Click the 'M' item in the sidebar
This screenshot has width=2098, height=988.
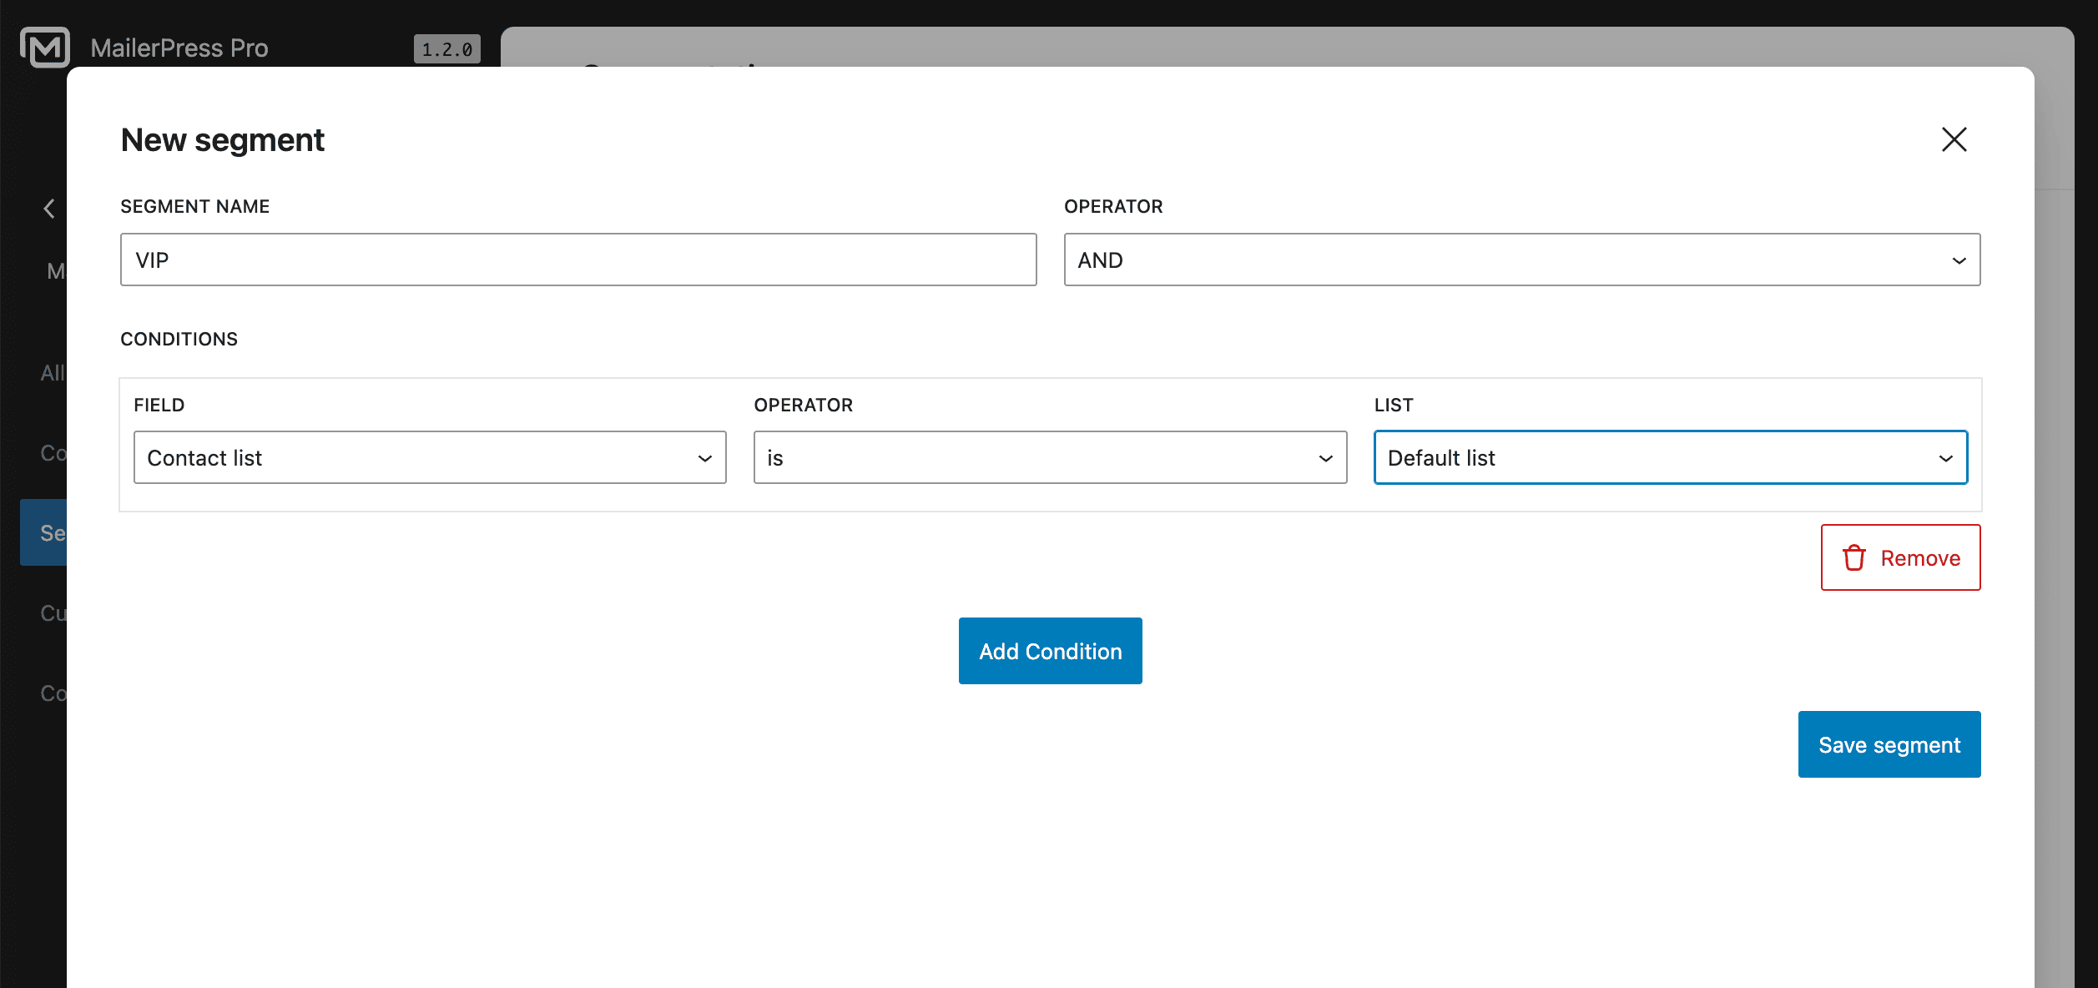pyautogui.click(x=55, y=270)
